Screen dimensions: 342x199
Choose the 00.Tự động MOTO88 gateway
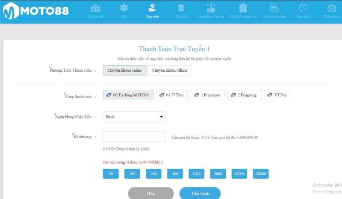(127, 95)
